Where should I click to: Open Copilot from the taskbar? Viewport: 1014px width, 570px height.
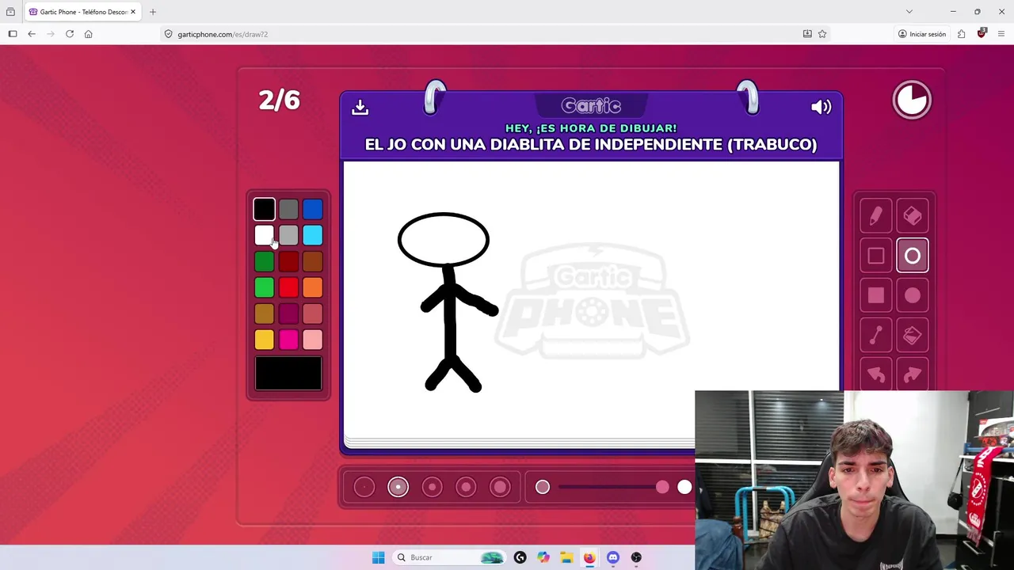pos(543,557)
